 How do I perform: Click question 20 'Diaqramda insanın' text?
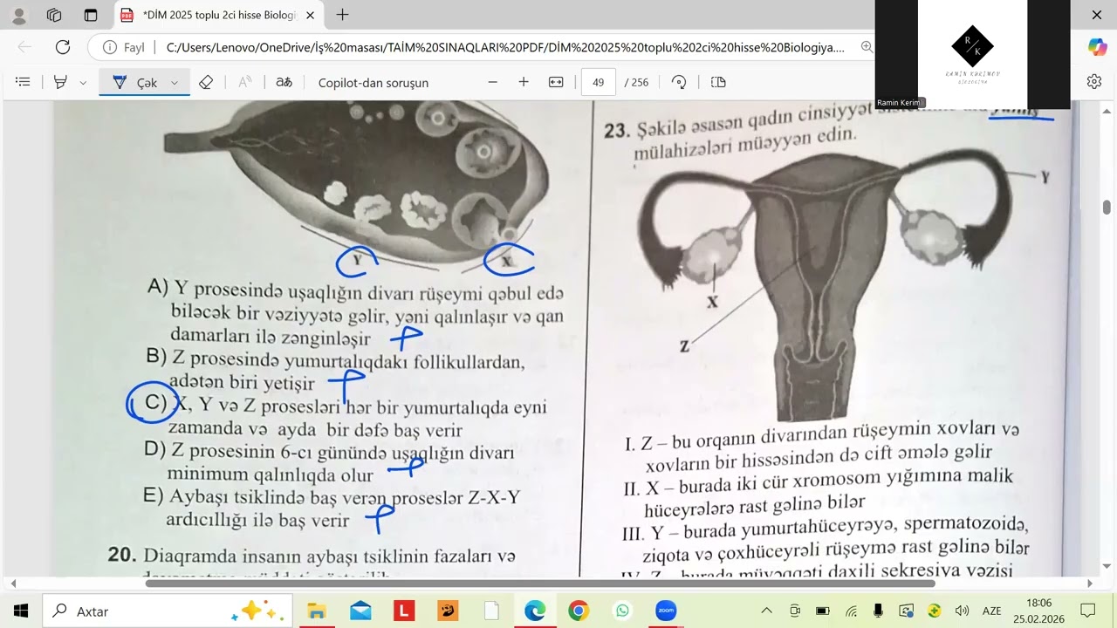[x=330, y=556]
